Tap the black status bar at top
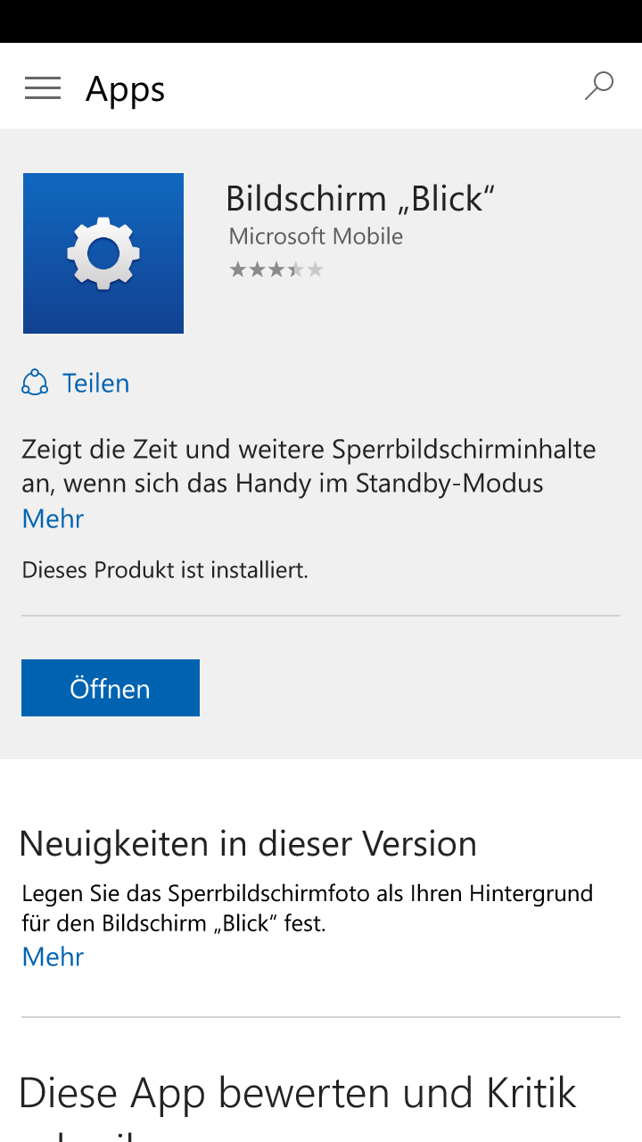642x1142 pixels. (321, 21)
